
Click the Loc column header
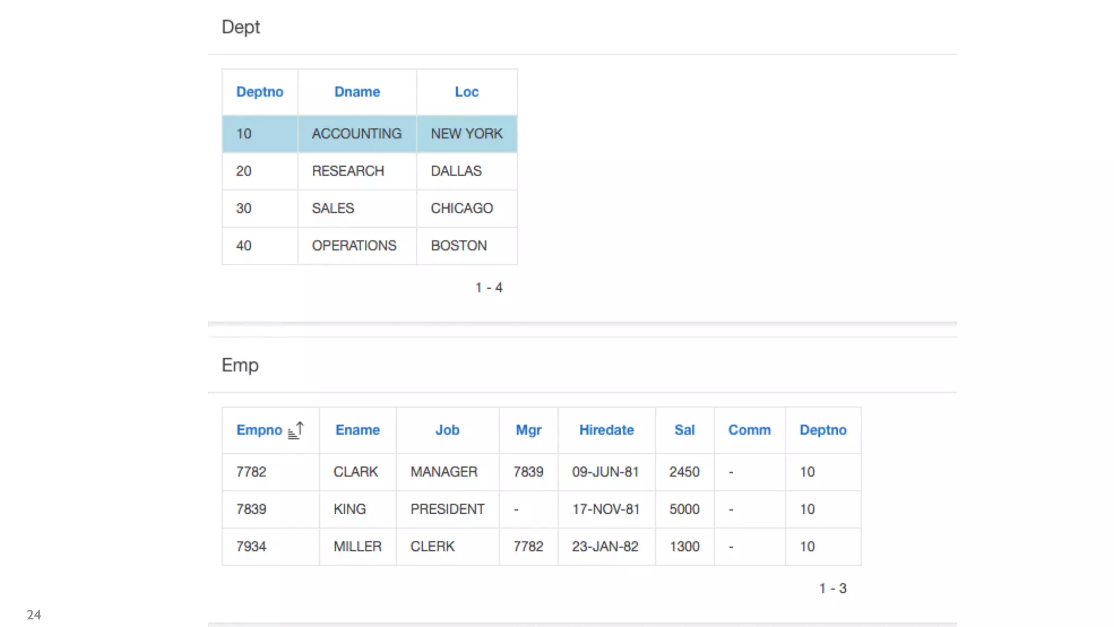467,92
